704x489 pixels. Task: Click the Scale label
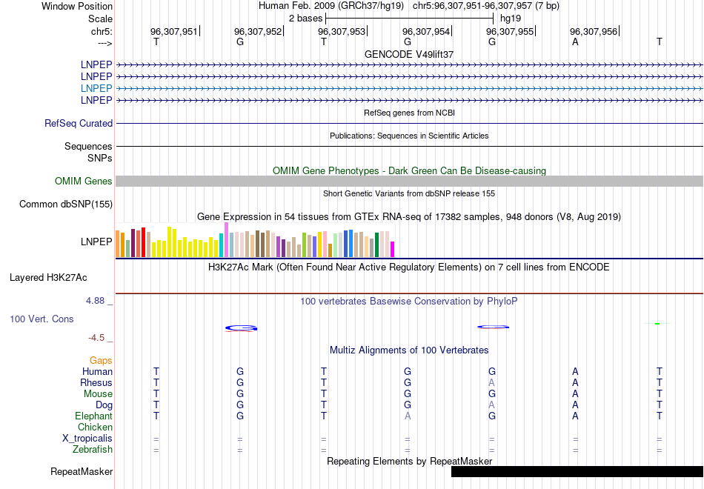click(100, 19)
